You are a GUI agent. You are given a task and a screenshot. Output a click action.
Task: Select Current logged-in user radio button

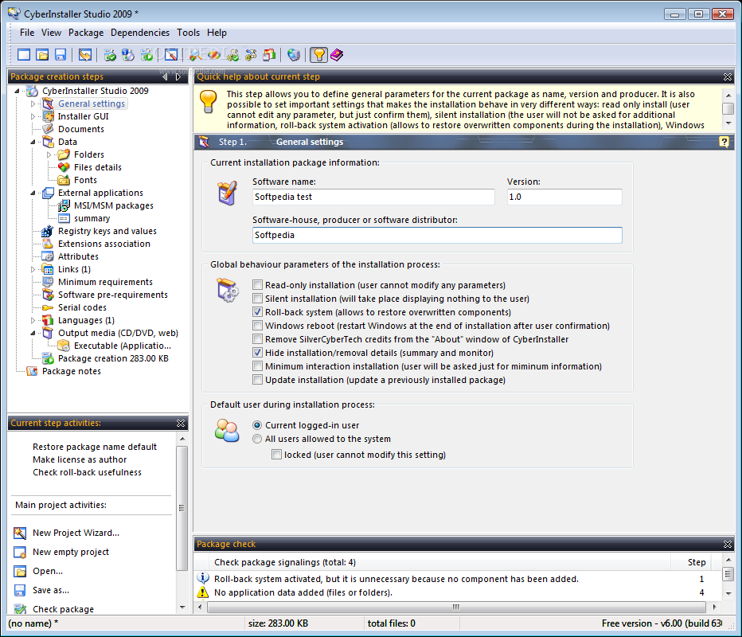pyautogui.click(x=257, y=425)
